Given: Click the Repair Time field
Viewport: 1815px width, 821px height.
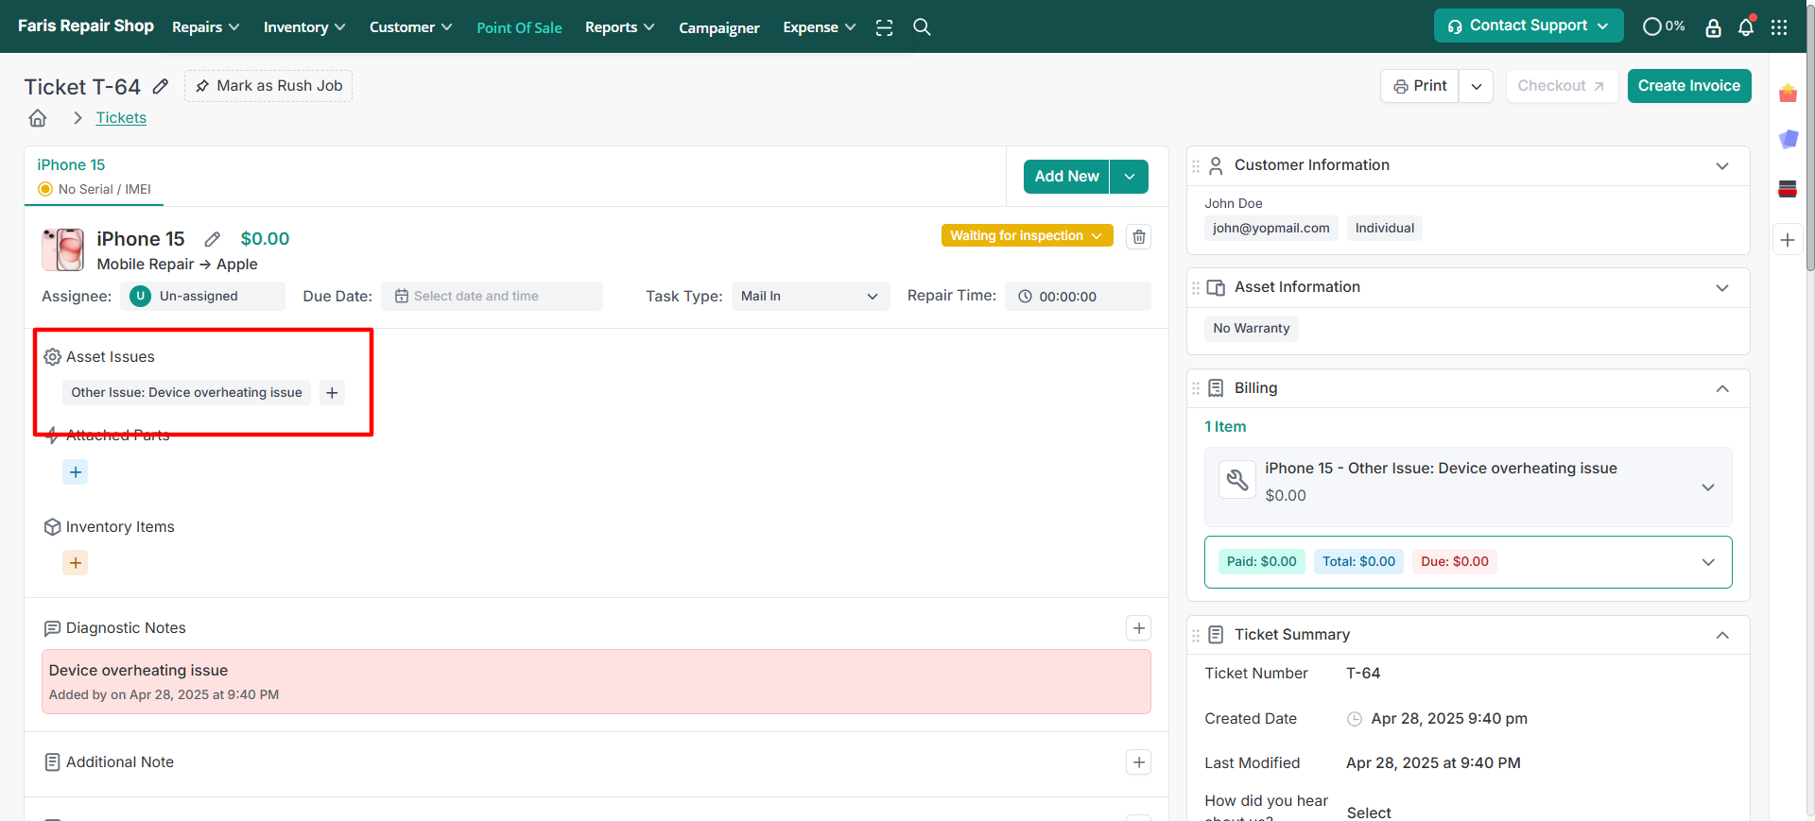Looking at the screenshot, I should click(1078, 297).
